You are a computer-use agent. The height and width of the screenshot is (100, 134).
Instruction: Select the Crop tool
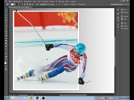click(x=6, y=20)
